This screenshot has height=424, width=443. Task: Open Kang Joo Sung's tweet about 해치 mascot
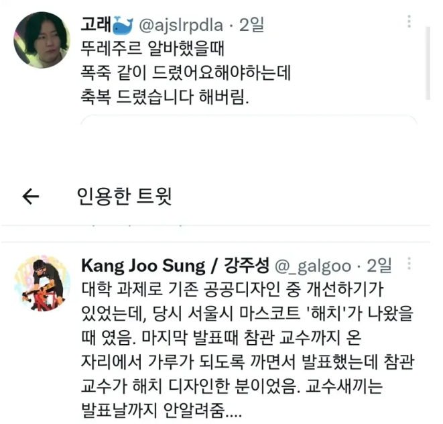[247, 350]
